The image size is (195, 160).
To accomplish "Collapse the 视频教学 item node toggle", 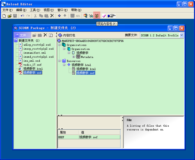I will (x=69, y=53).
